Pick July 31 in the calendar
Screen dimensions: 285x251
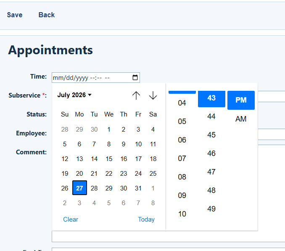tap(138, 188)
